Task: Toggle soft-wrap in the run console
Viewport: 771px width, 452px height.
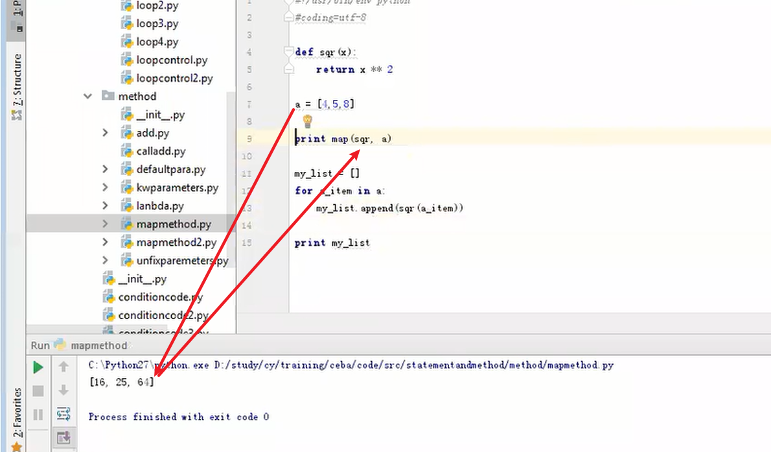Action: click(x=63, y=414)
